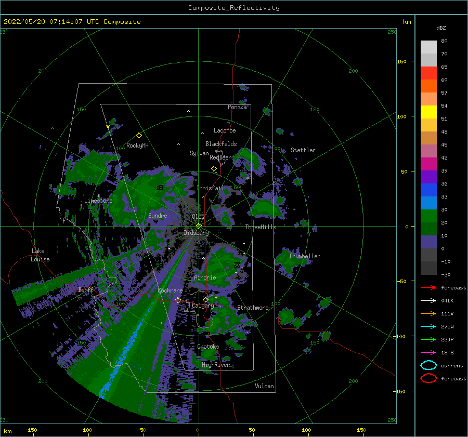Click the yellow diamond marker near RockyMH
468x437 pixels.
pos(139,136)
